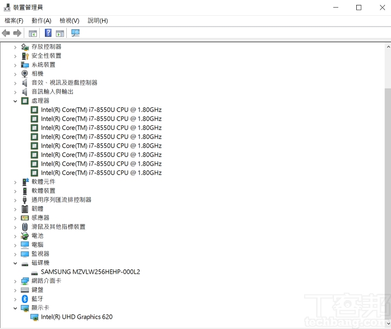Click the 系統裝置 folder icon
391x329 pixels.
(24, 65)
